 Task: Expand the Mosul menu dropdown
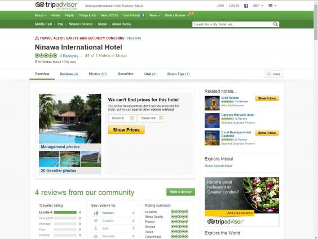(x=41, y=15)
